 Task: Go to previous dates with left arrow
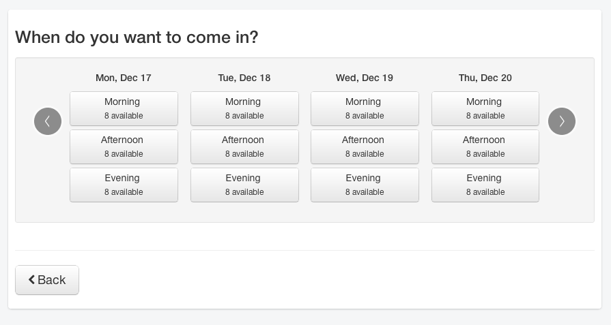click(x=48, y=121)
